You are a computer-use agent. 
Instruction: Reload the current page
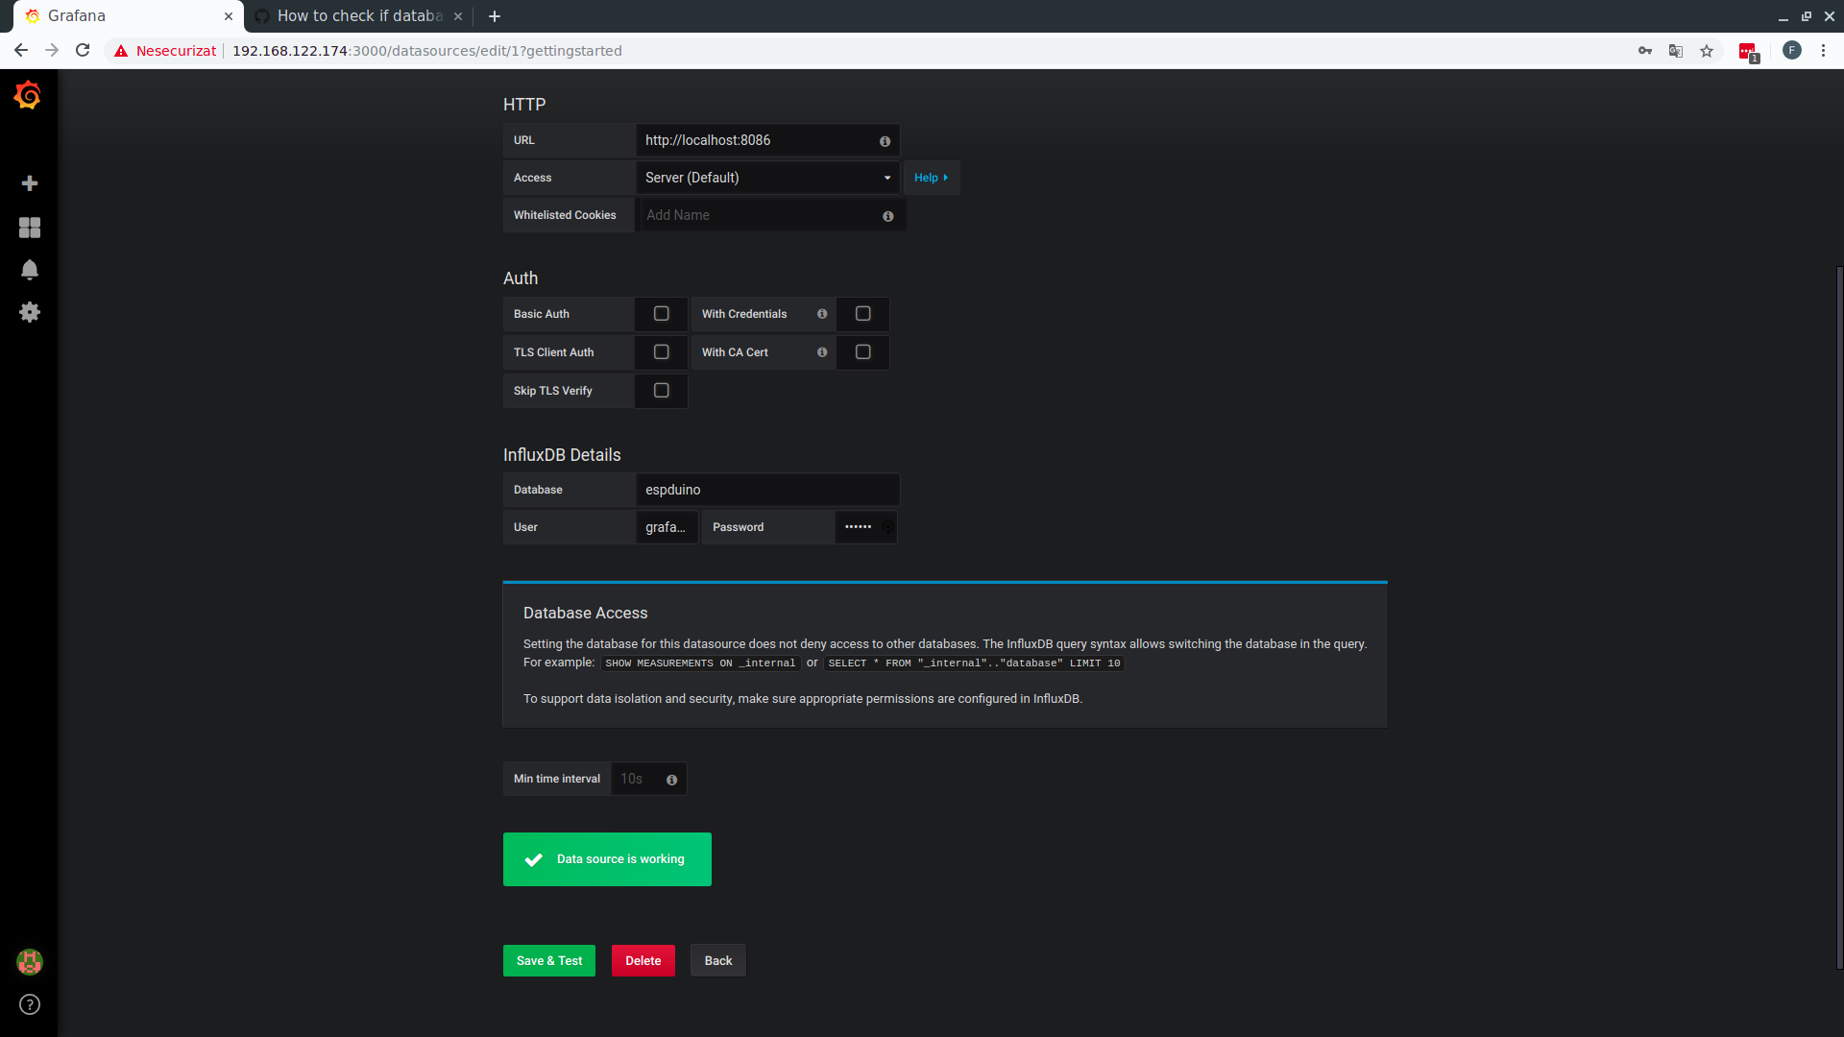pos(83,51)
